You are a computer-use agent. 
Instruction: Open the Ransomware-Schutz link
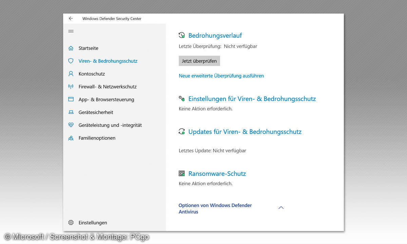click(217, 174)
